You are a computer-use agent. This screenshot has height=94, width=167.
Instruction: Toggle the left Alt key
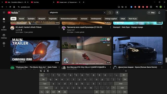[x=65, y=92]
